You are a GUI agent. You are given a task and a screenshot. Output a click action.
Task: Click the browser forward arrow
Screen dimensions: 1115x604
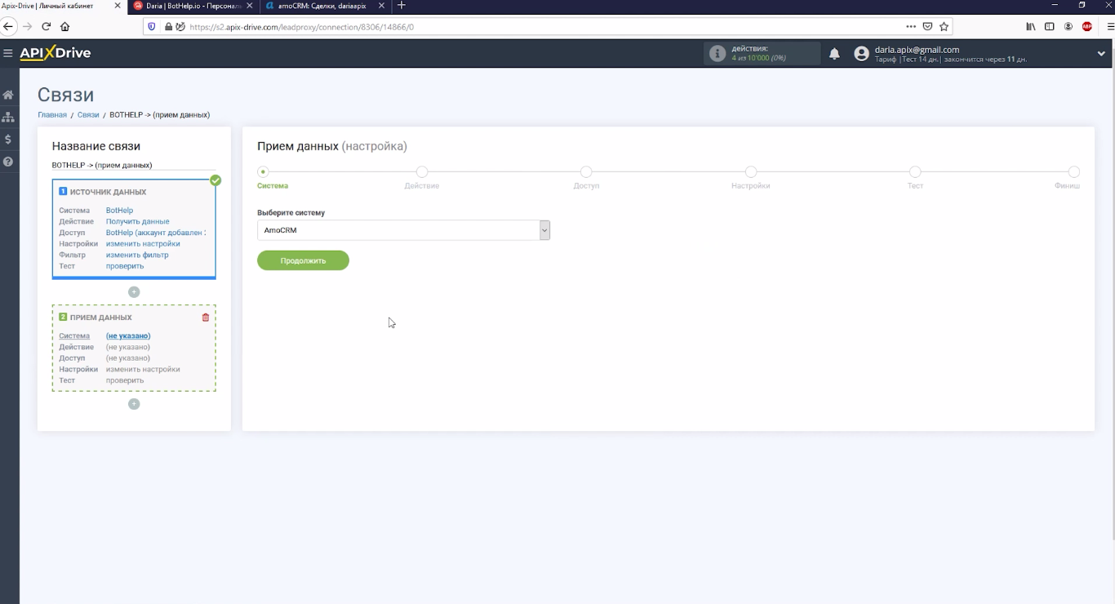28,26
